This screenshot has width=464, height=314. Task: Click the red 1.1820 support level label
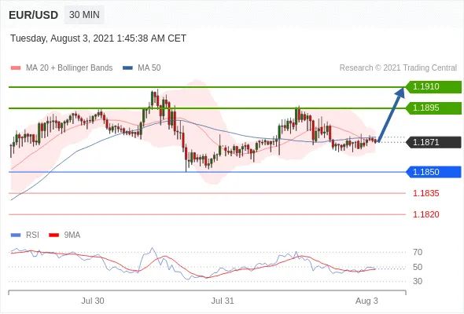click(425, 214)
